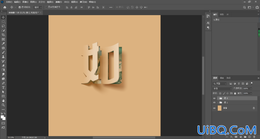This screenshot has height=139, width=260.
Task: Expand the Group 1 folder arrow
Action: click(218, 103)
